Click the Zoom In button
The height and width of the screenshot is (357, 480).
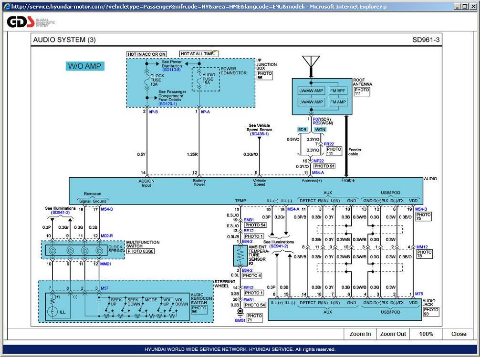coord(360,334)
